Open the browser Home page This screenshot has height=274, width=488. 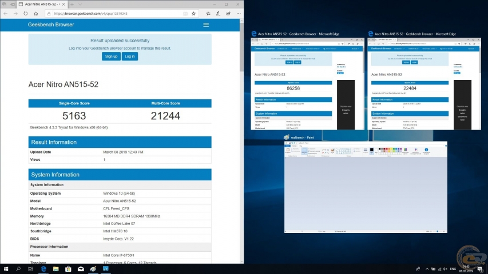(36, 13)
